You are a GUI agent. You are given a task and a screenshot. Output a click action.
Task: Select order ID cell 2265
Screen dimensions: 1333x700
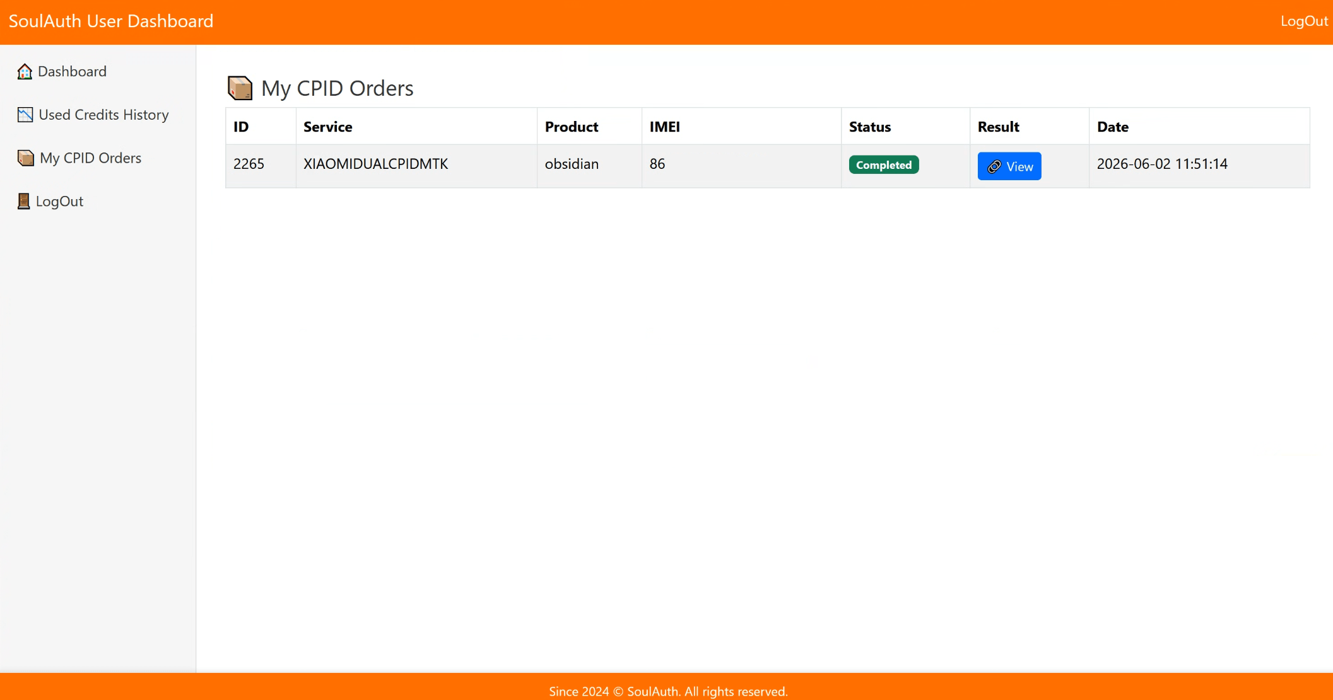pos(261,166)
